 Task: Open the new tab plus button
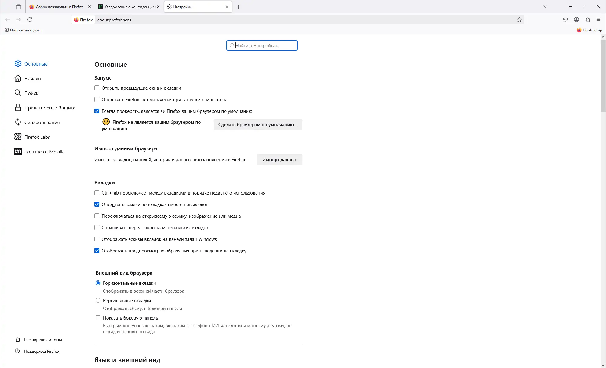pos(239,7)
